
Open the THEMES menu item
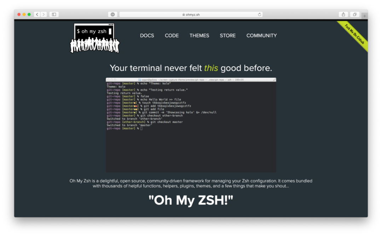[x=199, y=36]
